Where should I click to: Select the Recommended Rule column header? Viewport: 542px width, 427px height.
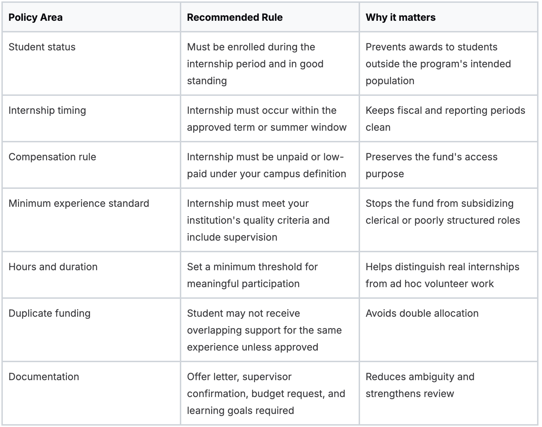235,17
